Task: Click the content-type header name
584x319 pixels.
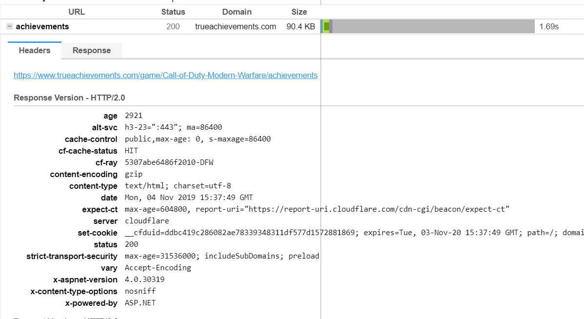Action: pyautogui.click(x=93, y=185)
